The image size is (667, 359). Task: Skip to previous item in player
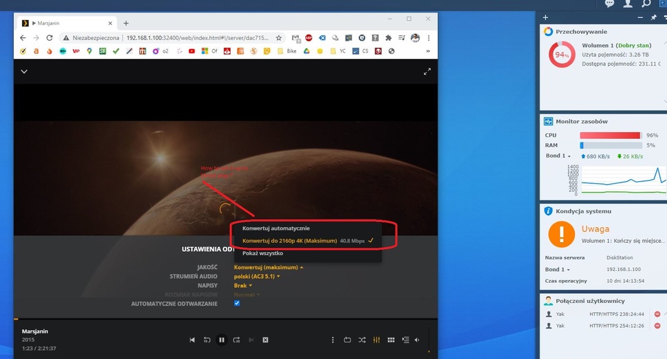193,340
